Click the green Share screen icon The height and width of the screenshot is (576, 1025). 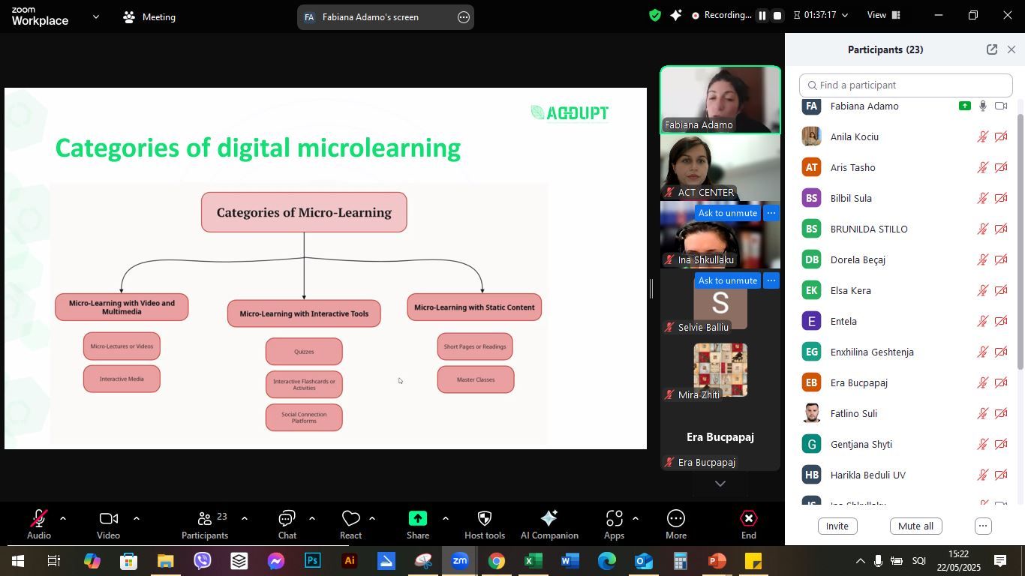pos(418,518)
